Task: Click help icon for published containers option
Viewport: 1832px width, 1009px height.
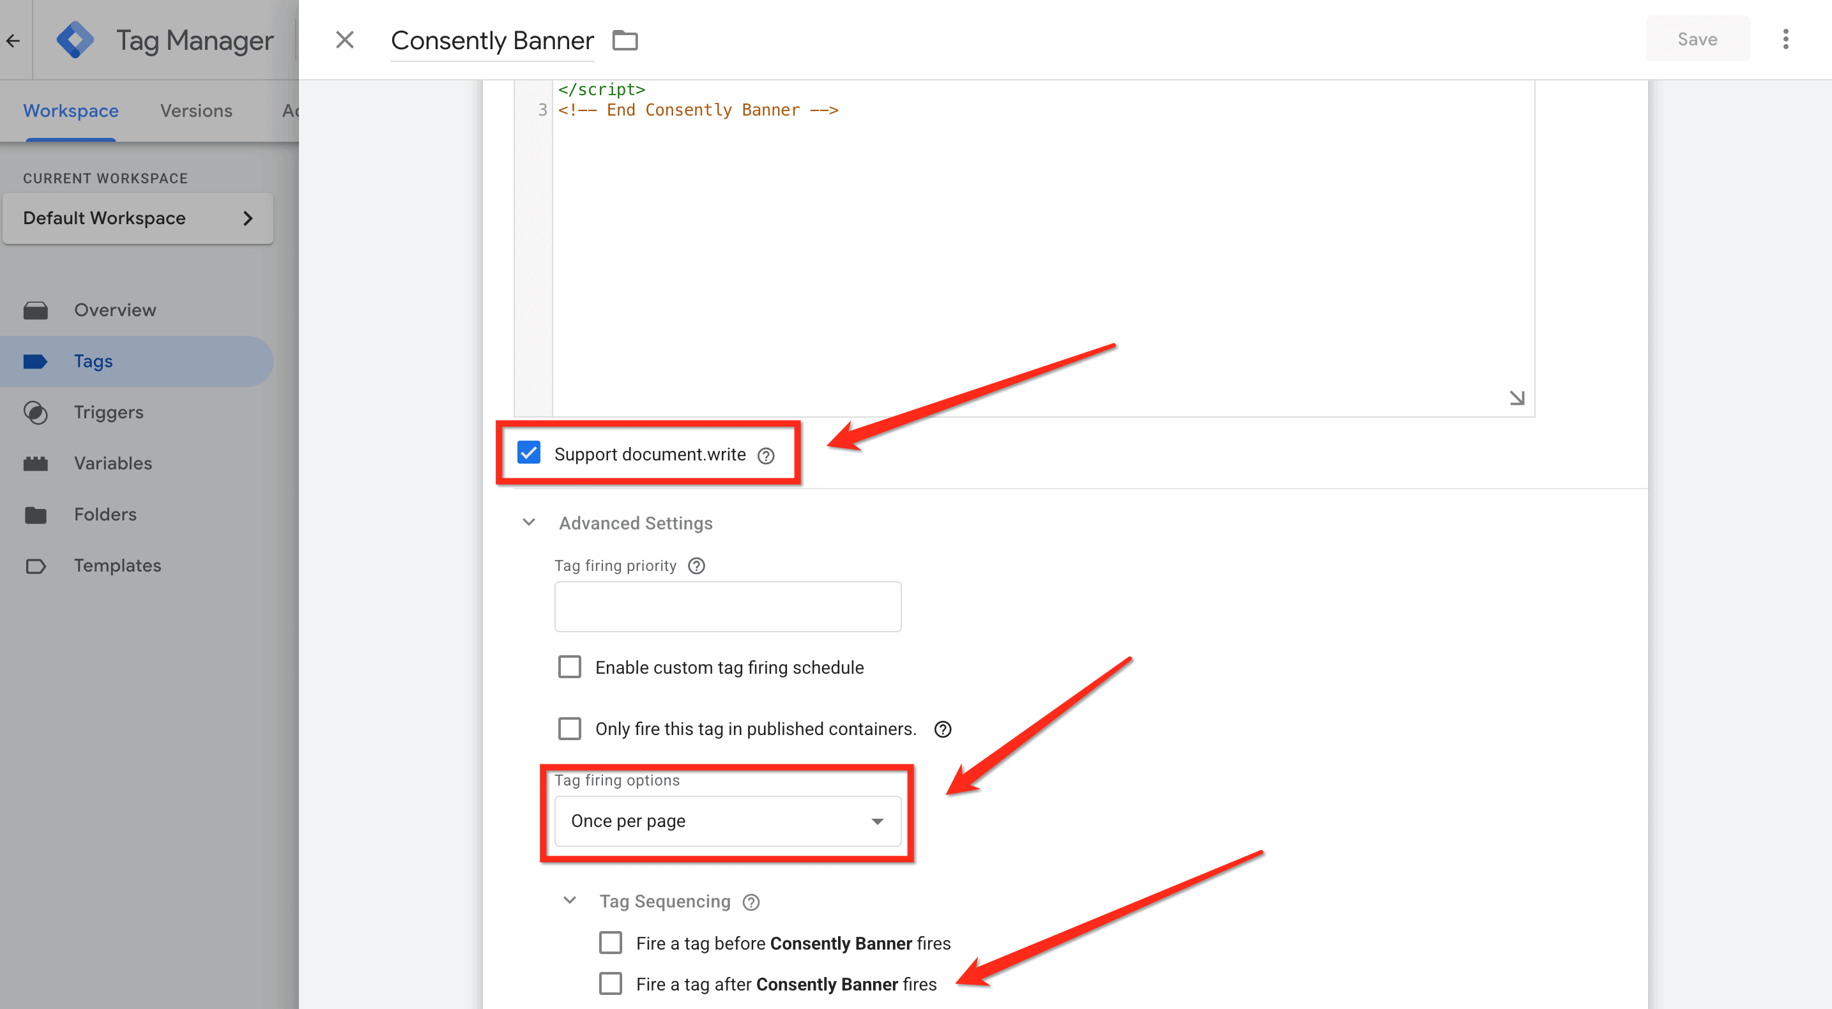Action: pyautogui.click(x=942, y=729)
